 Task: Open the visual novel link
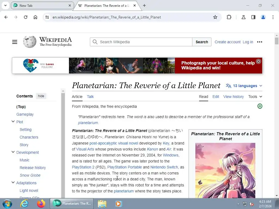[x=128, y=143]
